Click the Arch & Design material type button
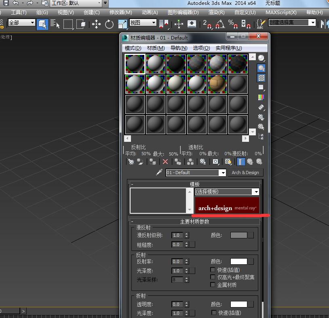The height and width of the screenshot is (318, 329). point(245,173)
